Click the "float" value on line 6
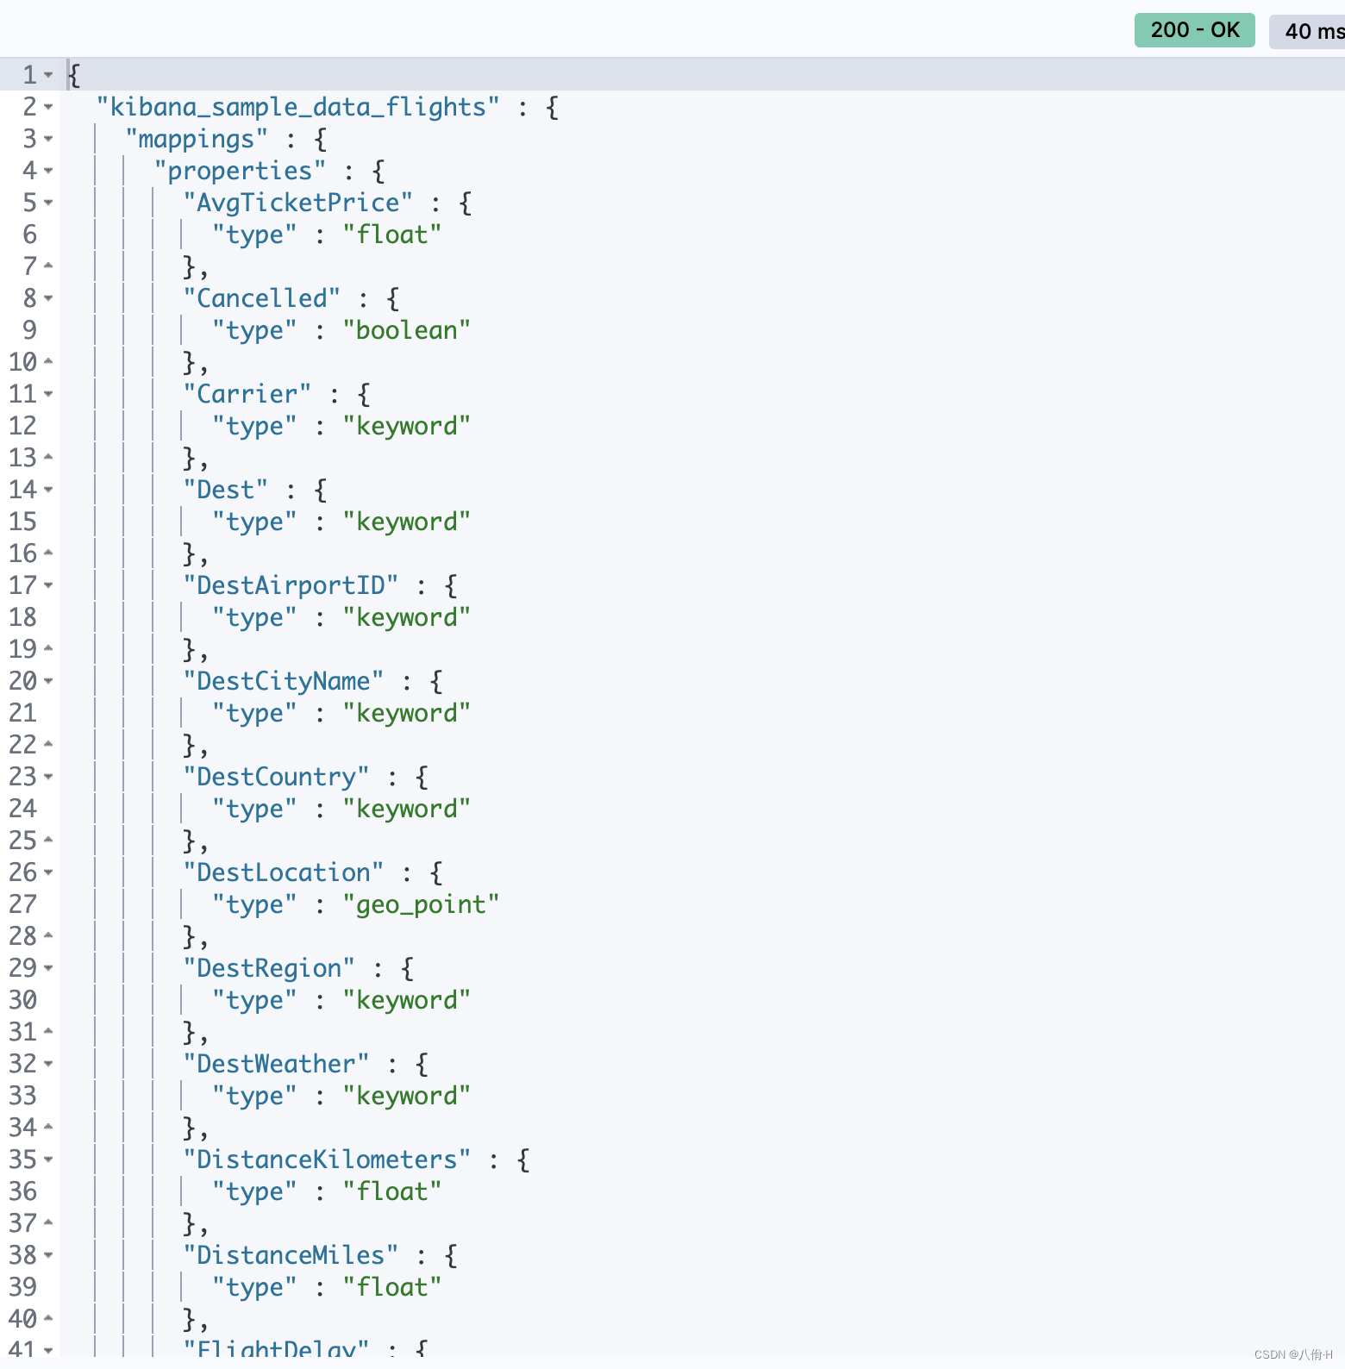The height and width of the screenshot is (1369, 1345). coord(392,234)
